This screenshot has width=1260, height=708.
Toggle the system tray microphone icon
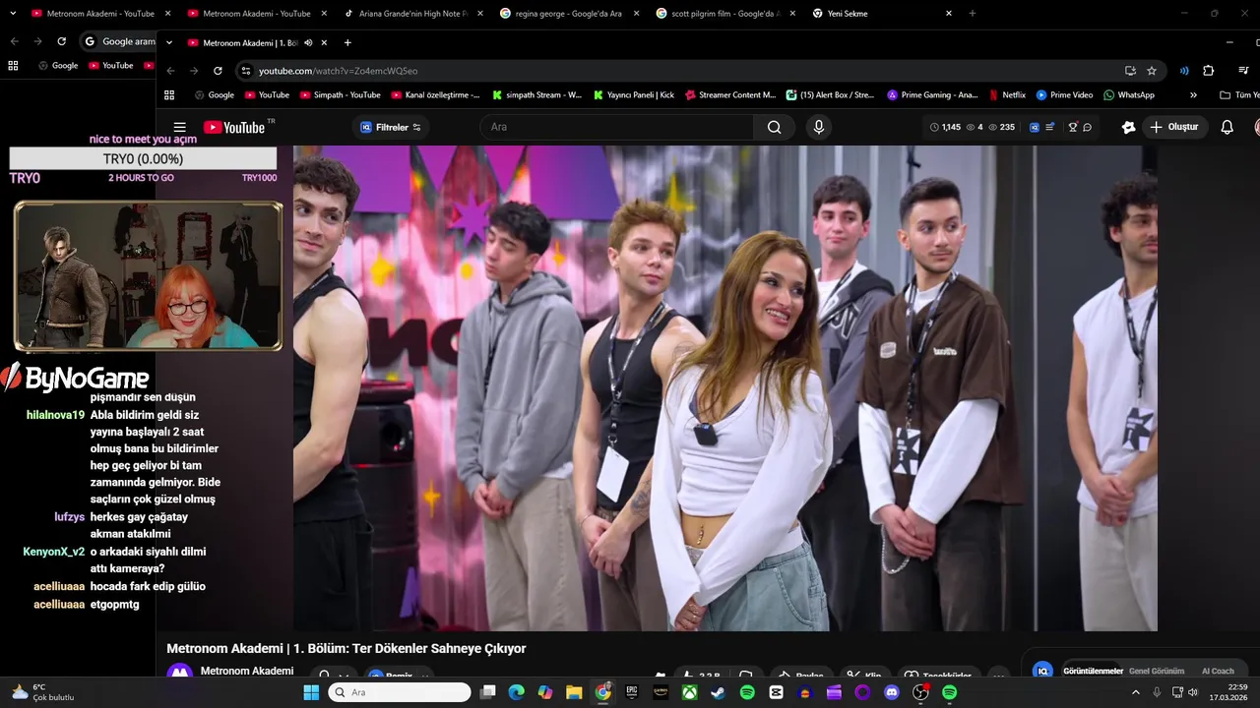coord(1157,692)
